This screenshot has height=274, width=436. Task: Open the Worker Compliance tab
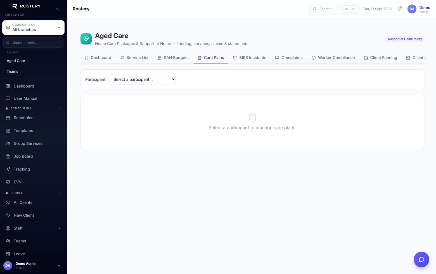(x=333, y=58)
